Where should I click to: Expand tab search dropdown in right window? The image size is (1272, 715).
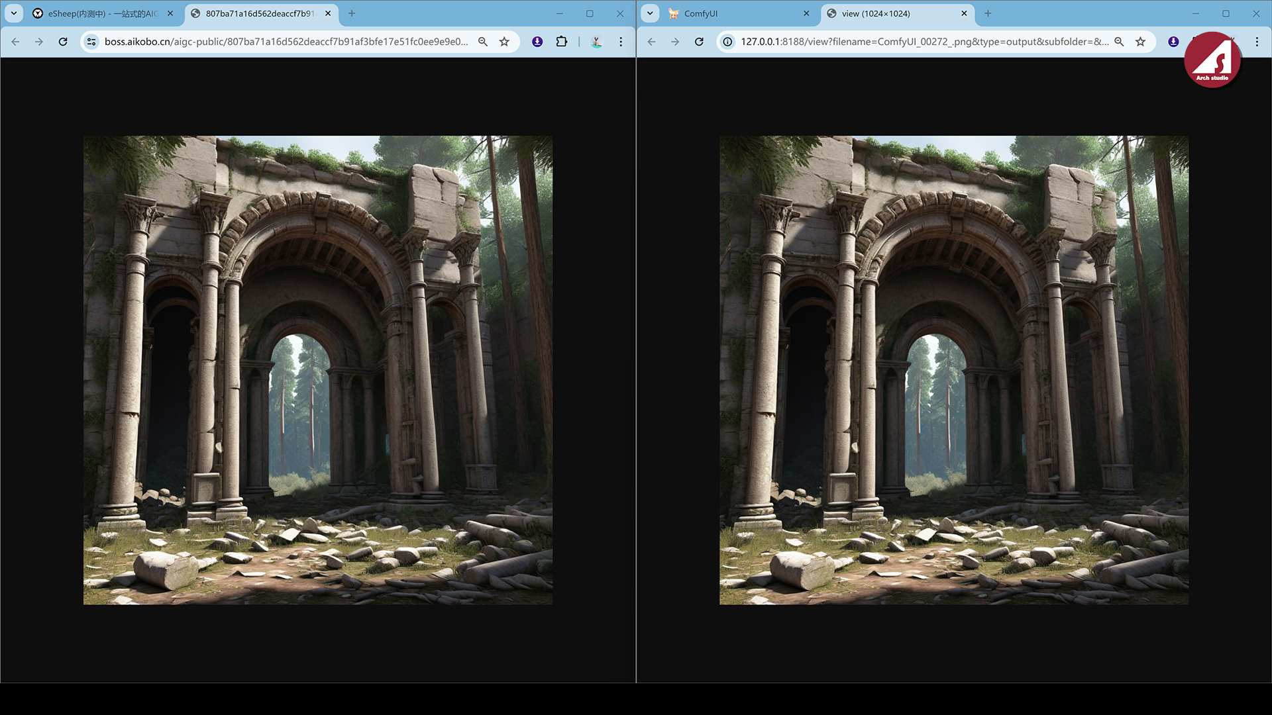[x=650, y=13]
